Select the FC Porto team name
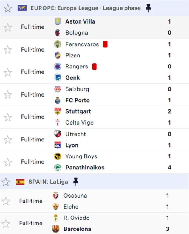 [x=78, y=100]
